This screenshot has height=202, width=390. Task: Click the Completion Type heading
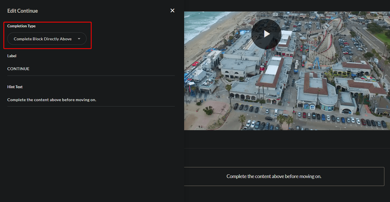(21, 26)
